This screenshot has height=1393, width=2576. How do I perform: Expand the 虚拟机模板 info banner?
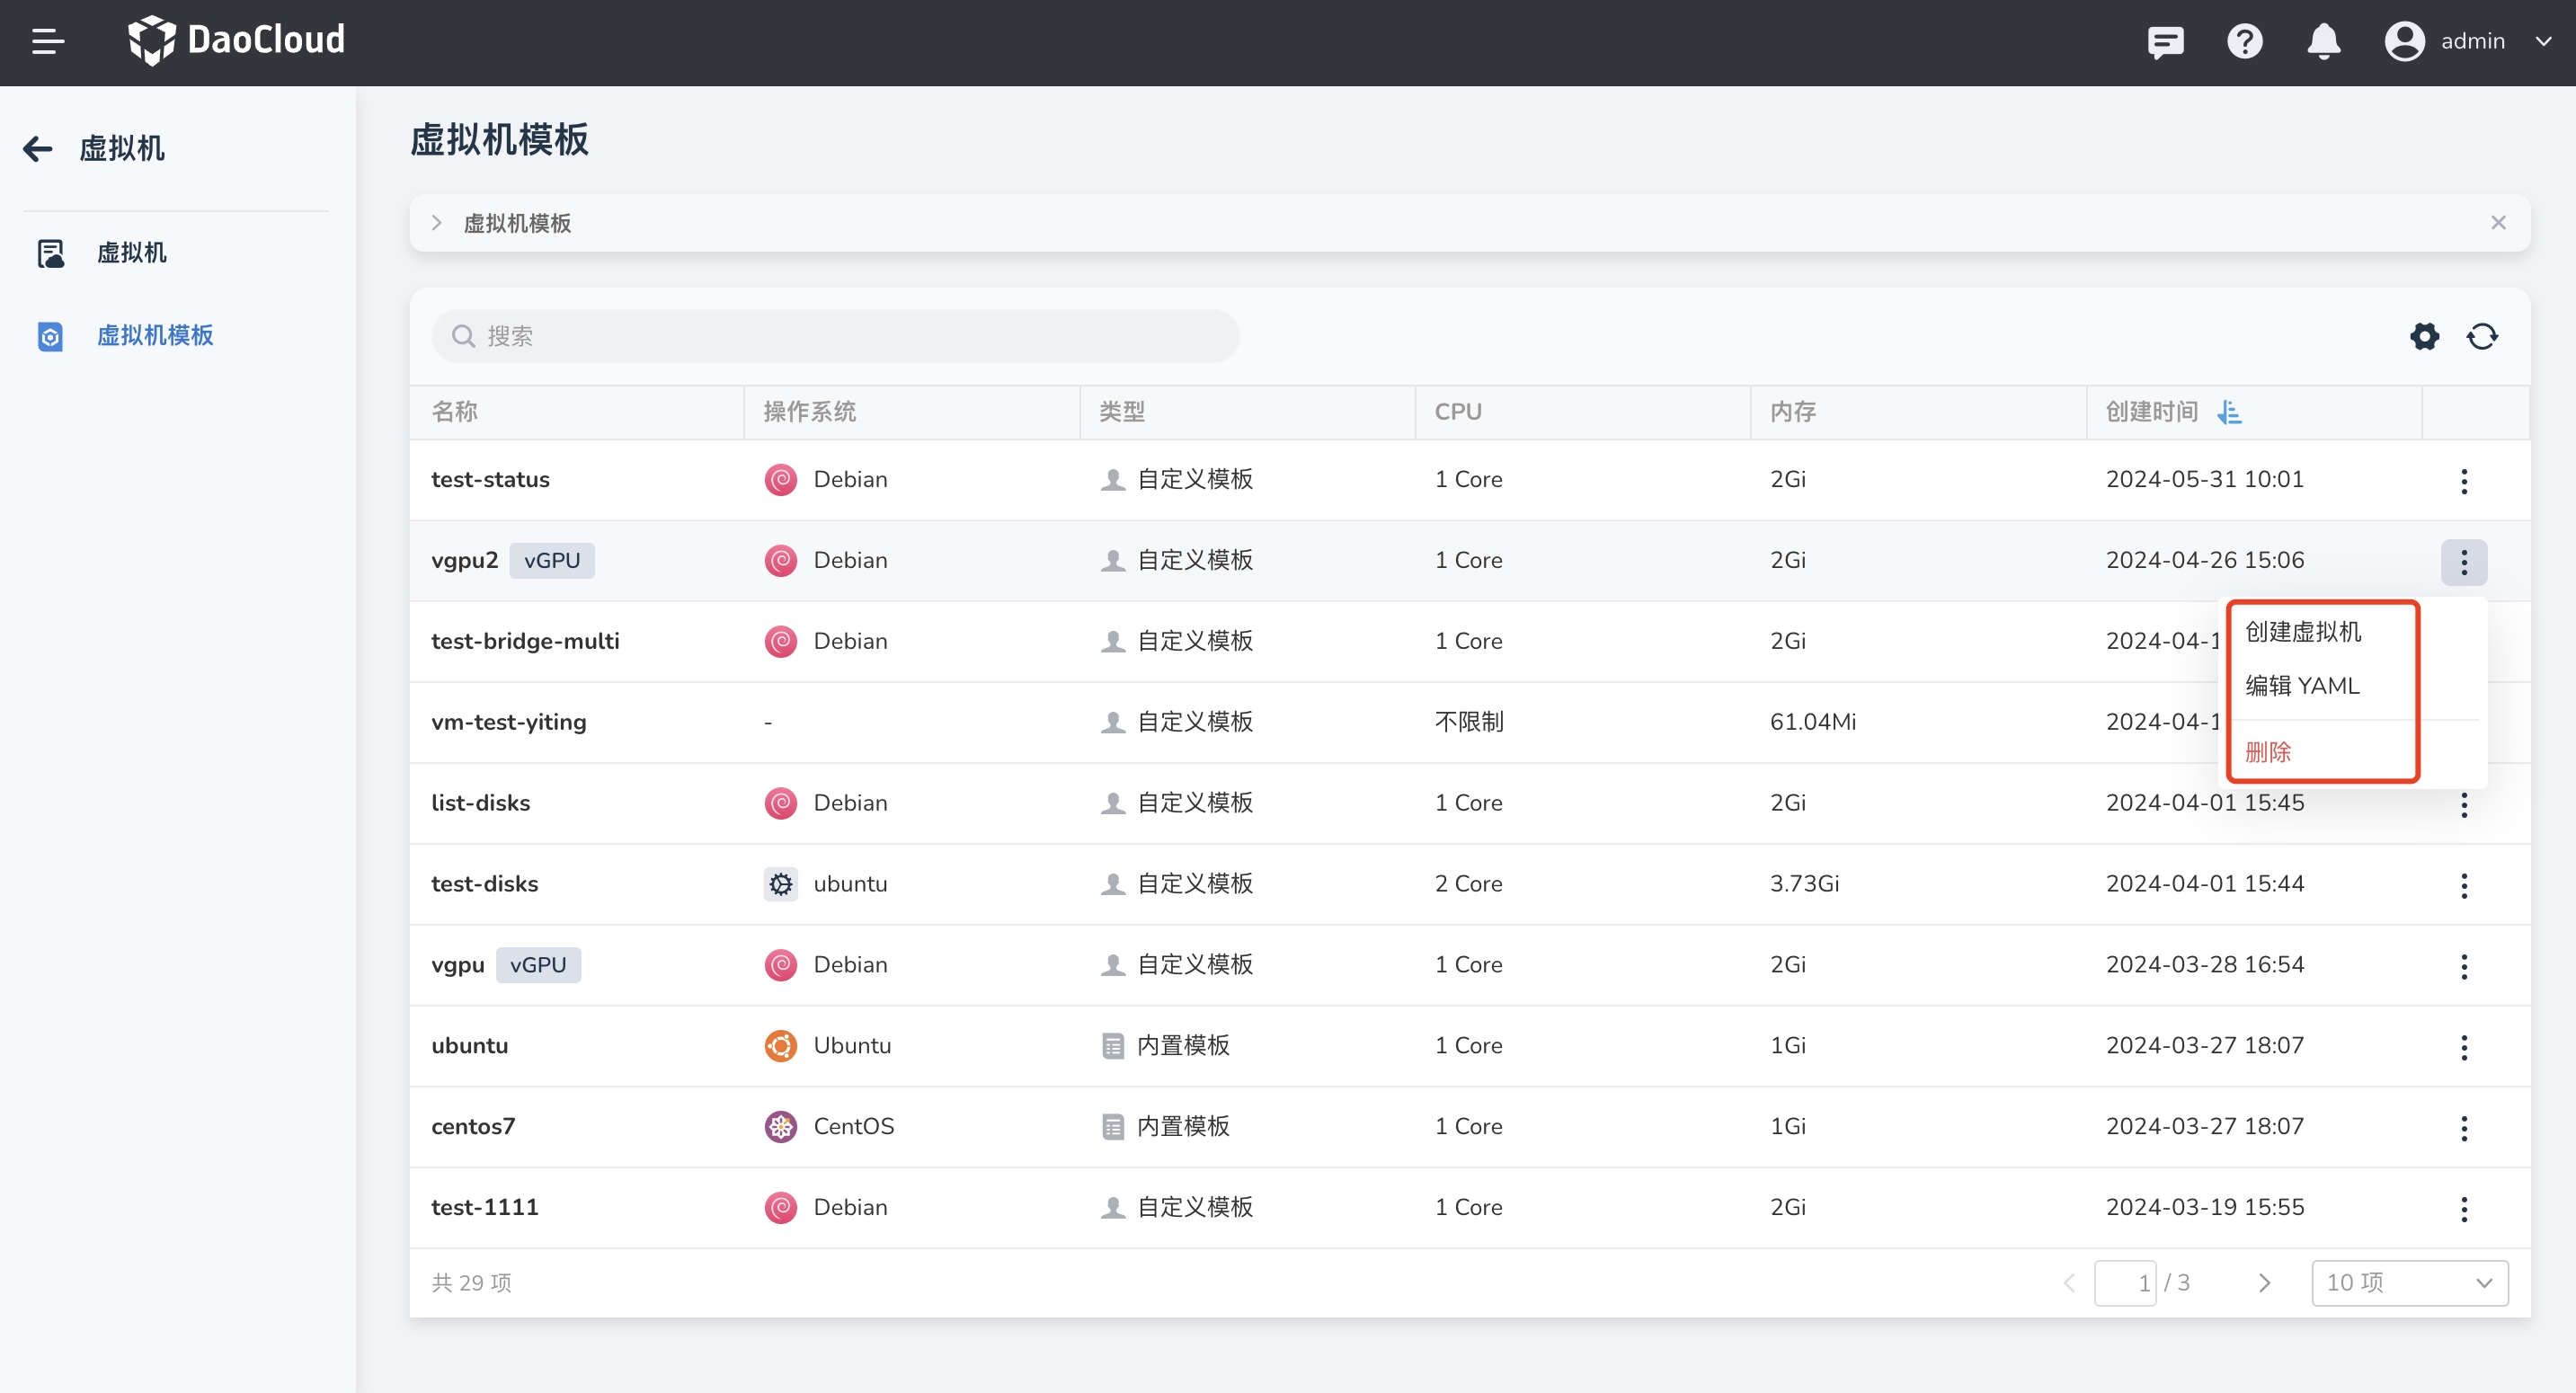(437, 223)
